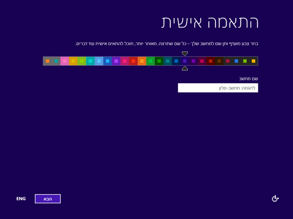
Task: Select the pink color swatch
Action: click(65, 61)
